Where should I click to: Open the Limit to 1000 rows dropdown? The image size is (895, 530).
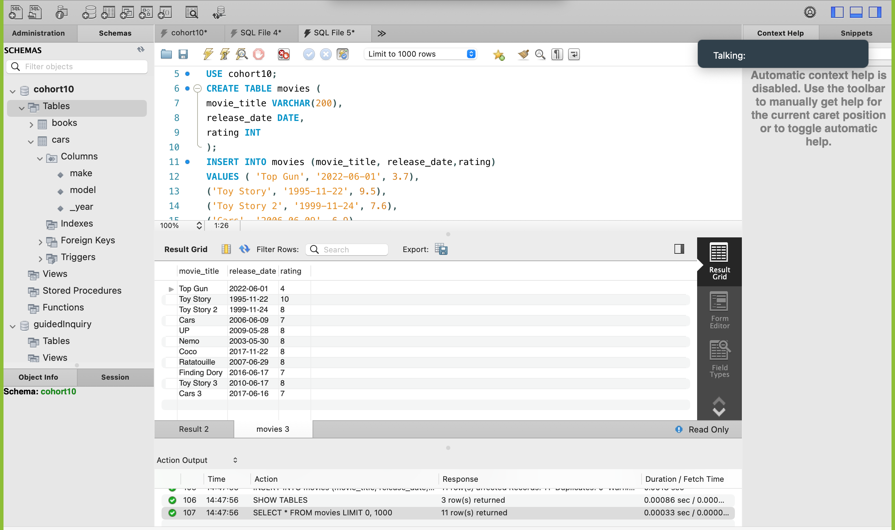[420, 54]
